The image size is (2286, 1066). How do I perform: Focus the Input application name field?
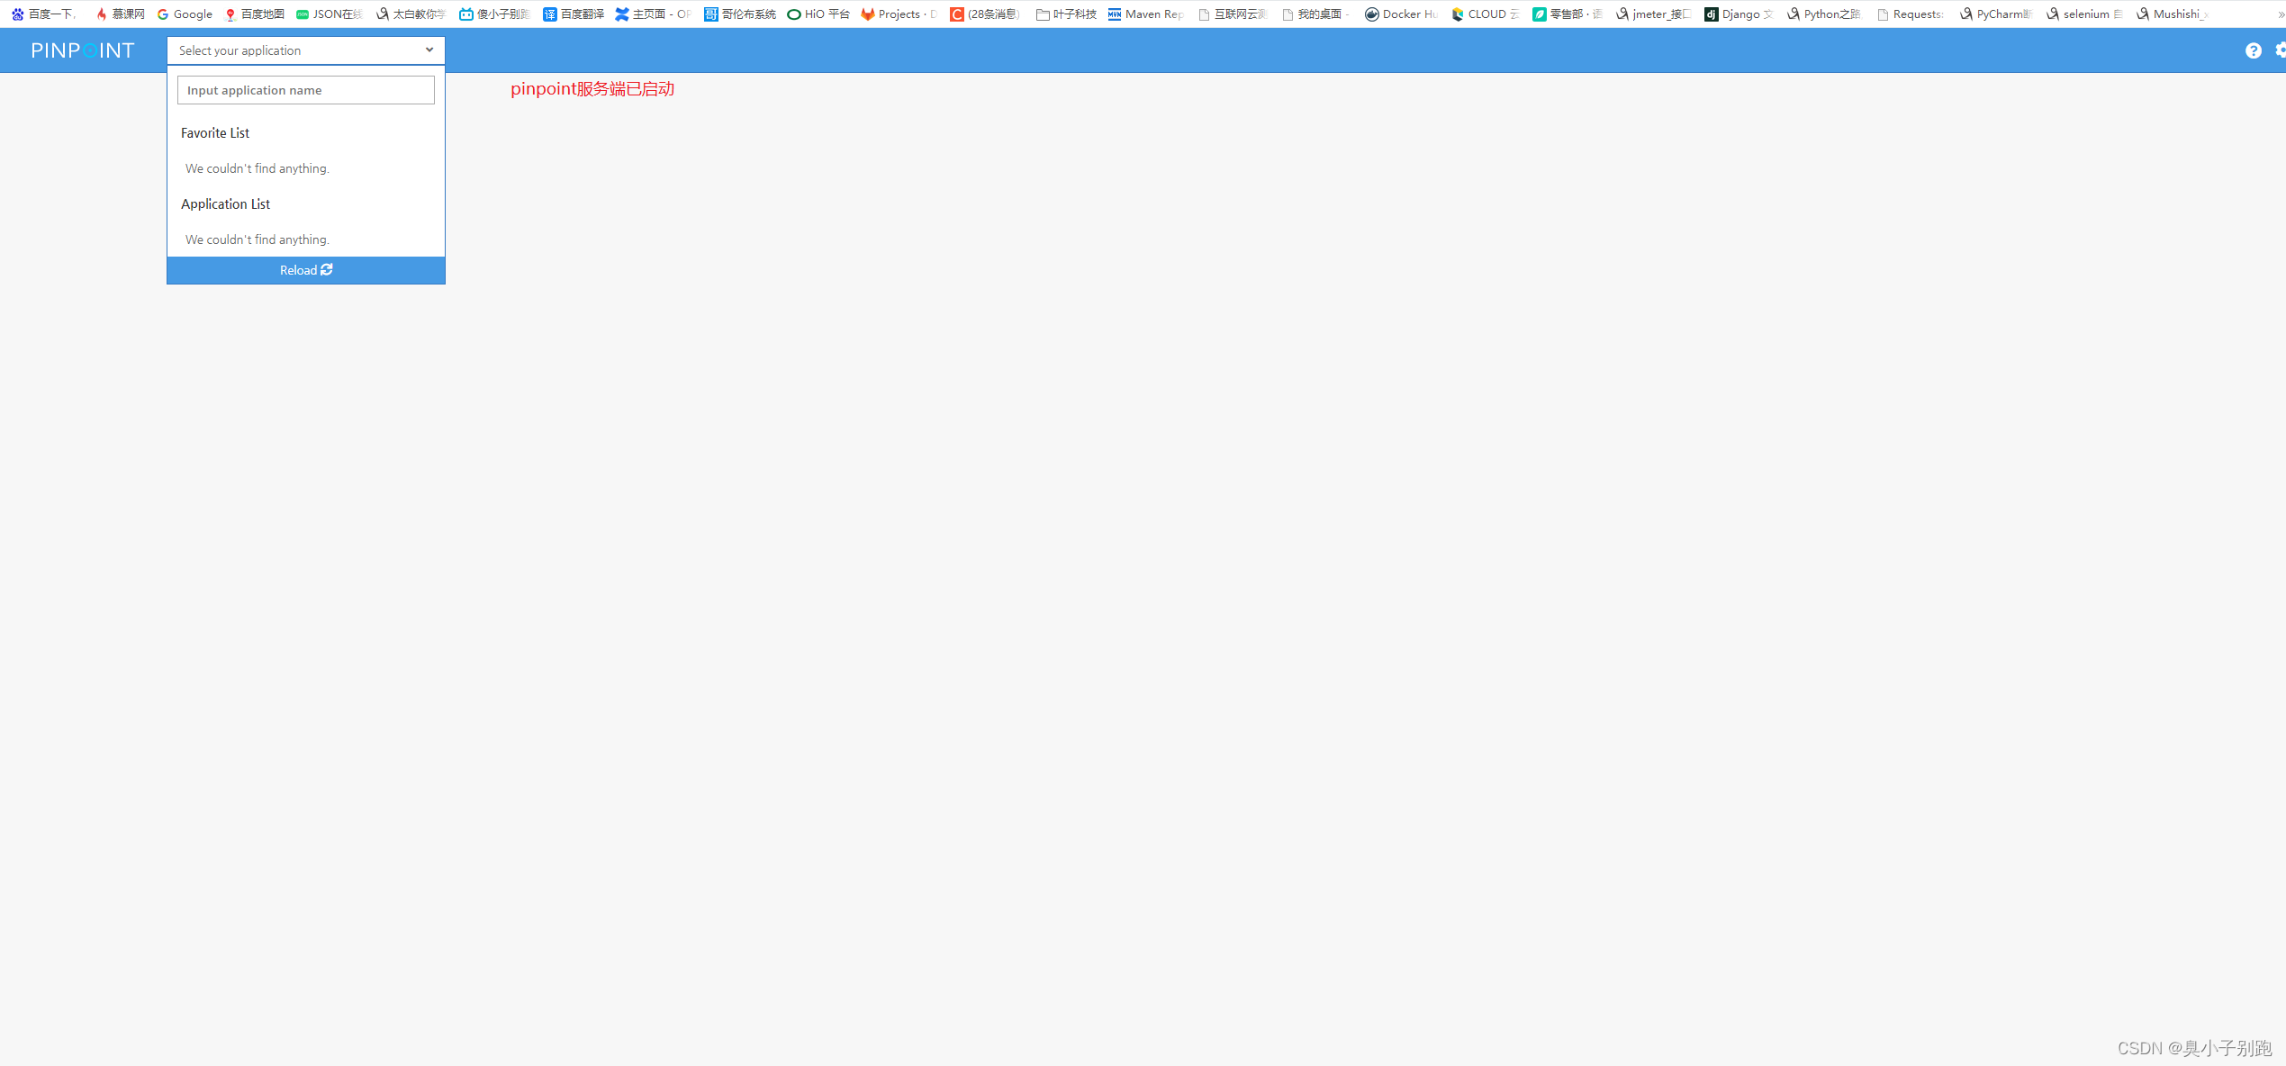click(306, 90)
